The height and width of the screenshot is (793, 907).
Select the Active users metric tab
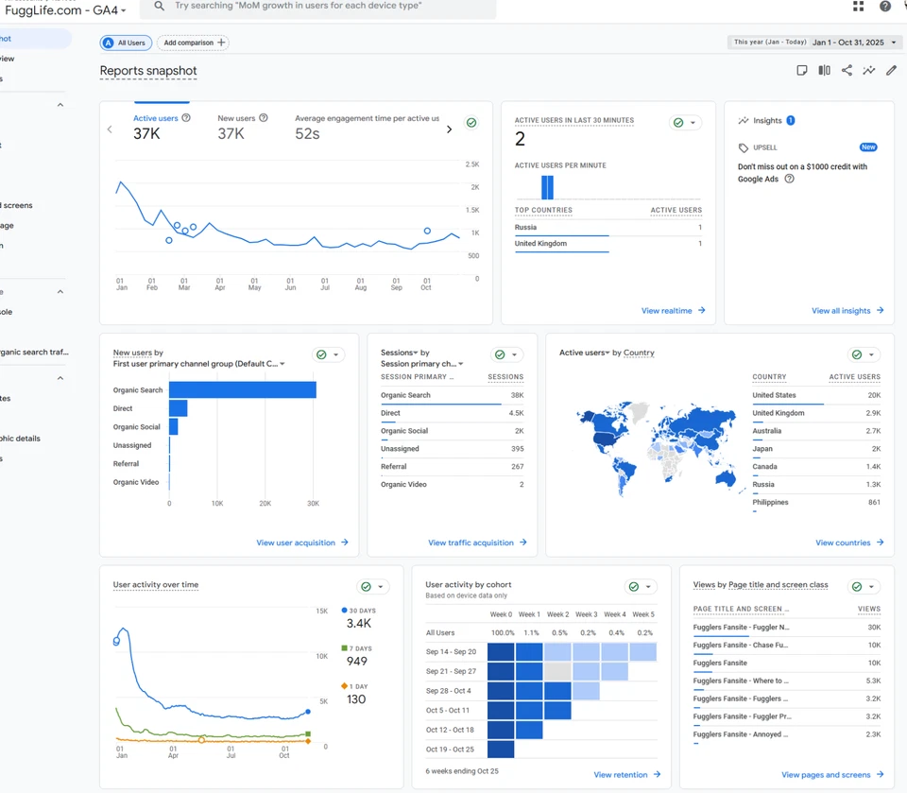coord(156,119)
